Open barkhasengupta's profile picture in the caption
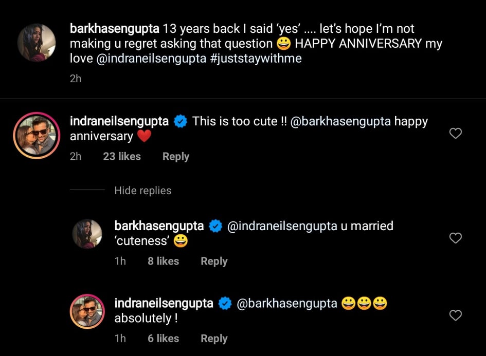This screenshot has height=356, width=486. click(x=37, y=42)
